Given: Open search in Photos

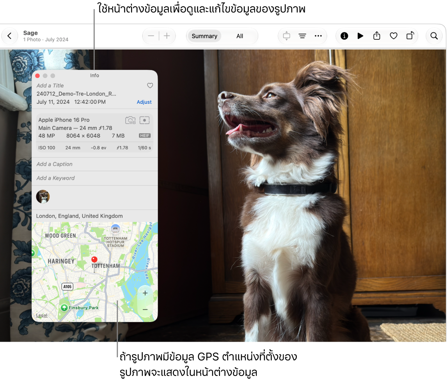Looking at the screenshot, I should tap(434, 36).
